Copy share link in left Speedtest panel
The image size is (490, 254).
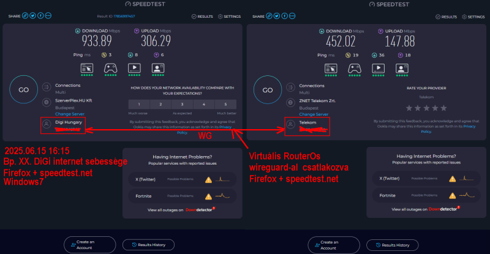(25, 16)
